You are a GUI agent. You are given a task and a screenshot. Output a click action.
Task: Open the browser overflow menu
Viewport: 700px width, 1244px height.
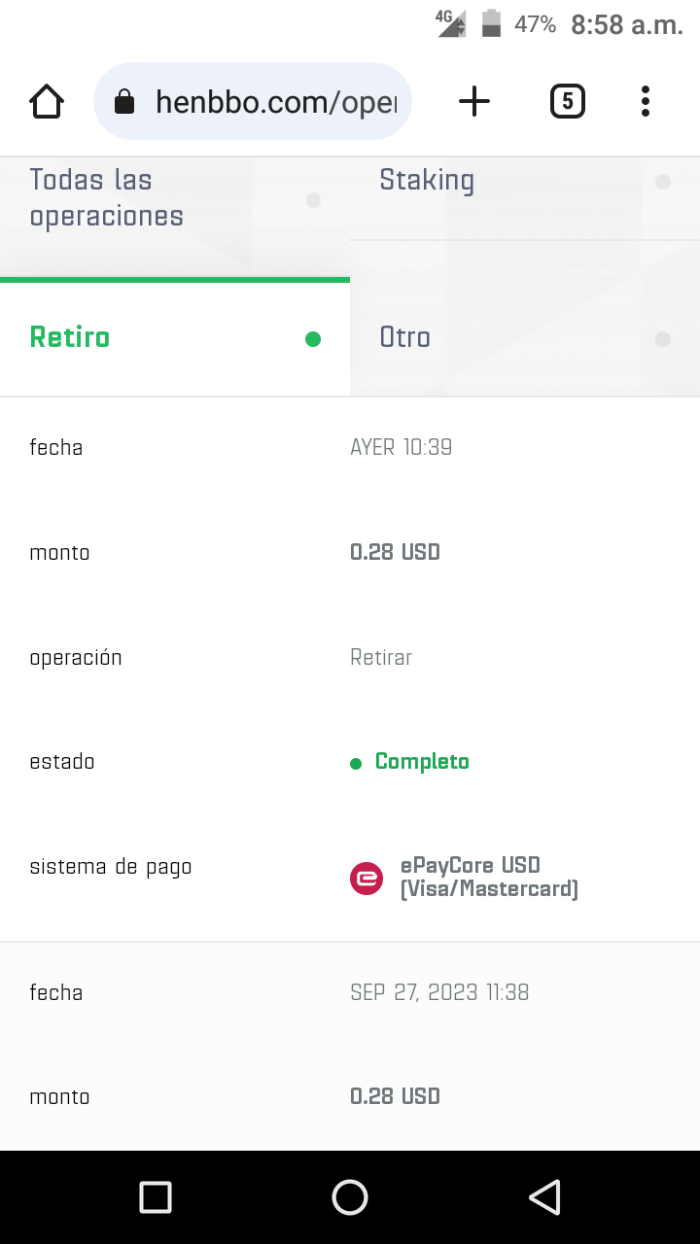point(645,100)
